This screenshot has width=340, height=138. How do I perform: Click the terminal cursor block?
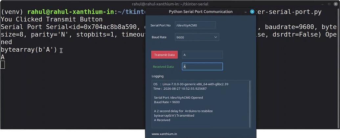(x=2, y=65)
